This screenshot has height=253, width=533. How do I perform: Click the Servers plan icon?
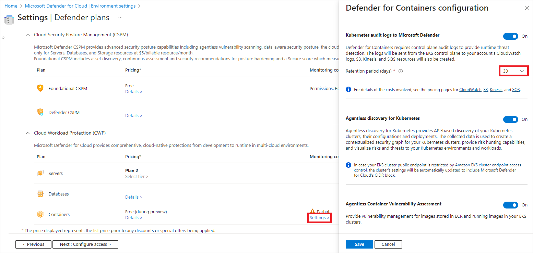[40, 173]
